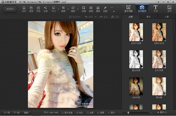Viewport: 176px width, 116px height.
Task: Open the 边框 frame tool
Action: coord(84,9)
